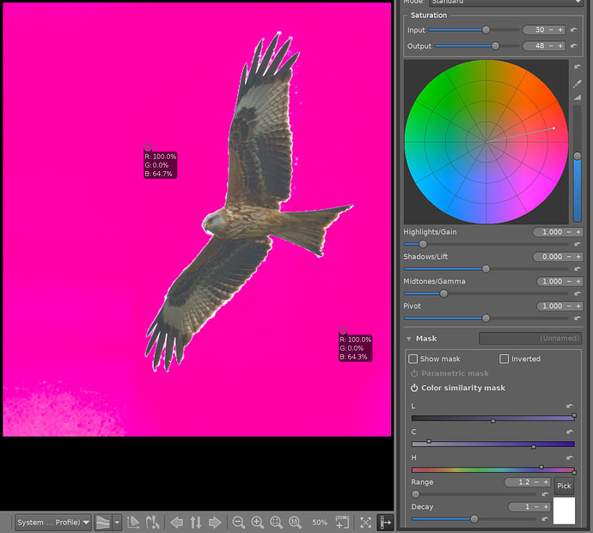Reset the C mask curve
Screen dimensions: 593x533
coord(570,432)
